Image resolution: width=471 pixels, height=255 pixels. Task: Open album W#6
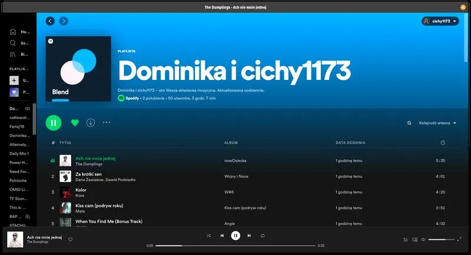(x=229, y=192)
